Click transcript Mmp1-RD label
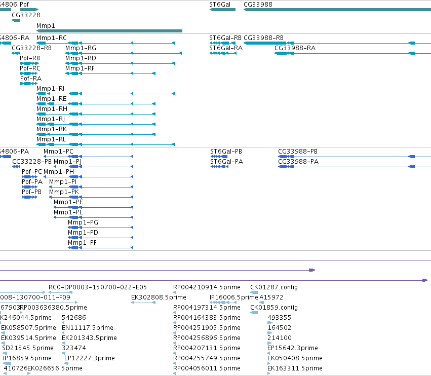 click(x=81, y=58)
